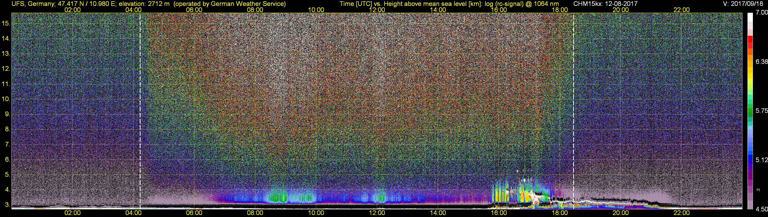Click the '10:00' label on the top time axis
This screenshot has width=768, height=217.
click(x=316, y=10)
